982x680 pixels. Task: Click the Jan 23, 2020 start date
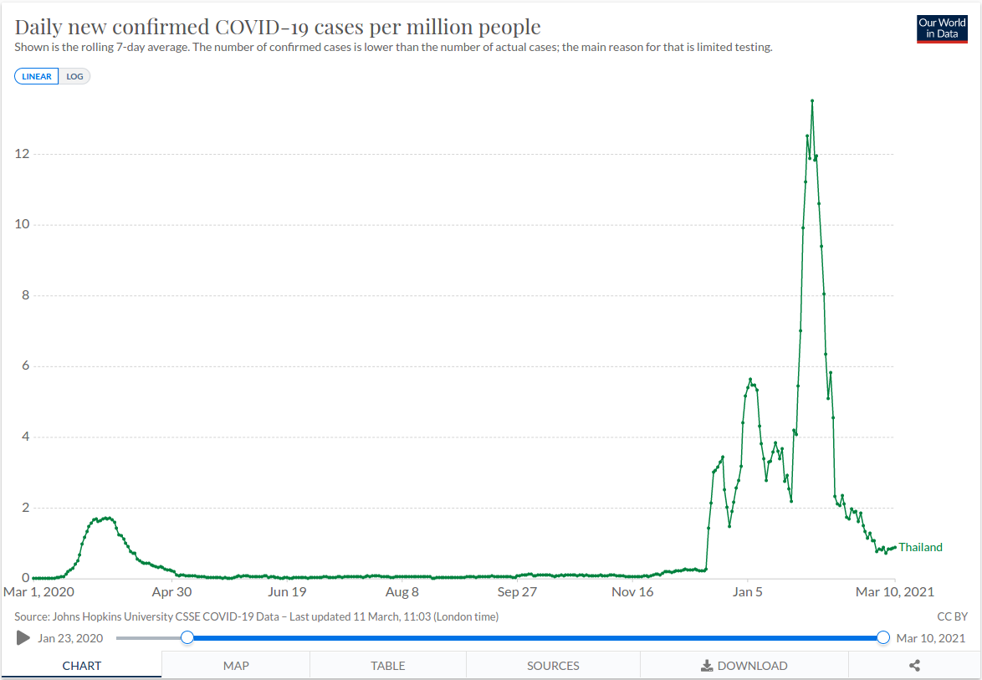point(70,638)
